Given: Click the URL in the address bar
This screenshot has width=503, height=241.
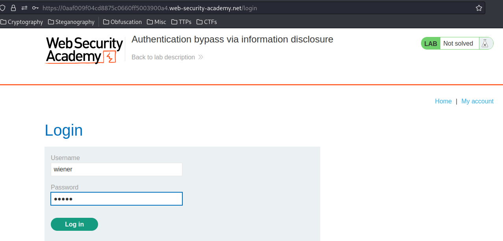Looking at the screenshot, I should coord(150,8).
